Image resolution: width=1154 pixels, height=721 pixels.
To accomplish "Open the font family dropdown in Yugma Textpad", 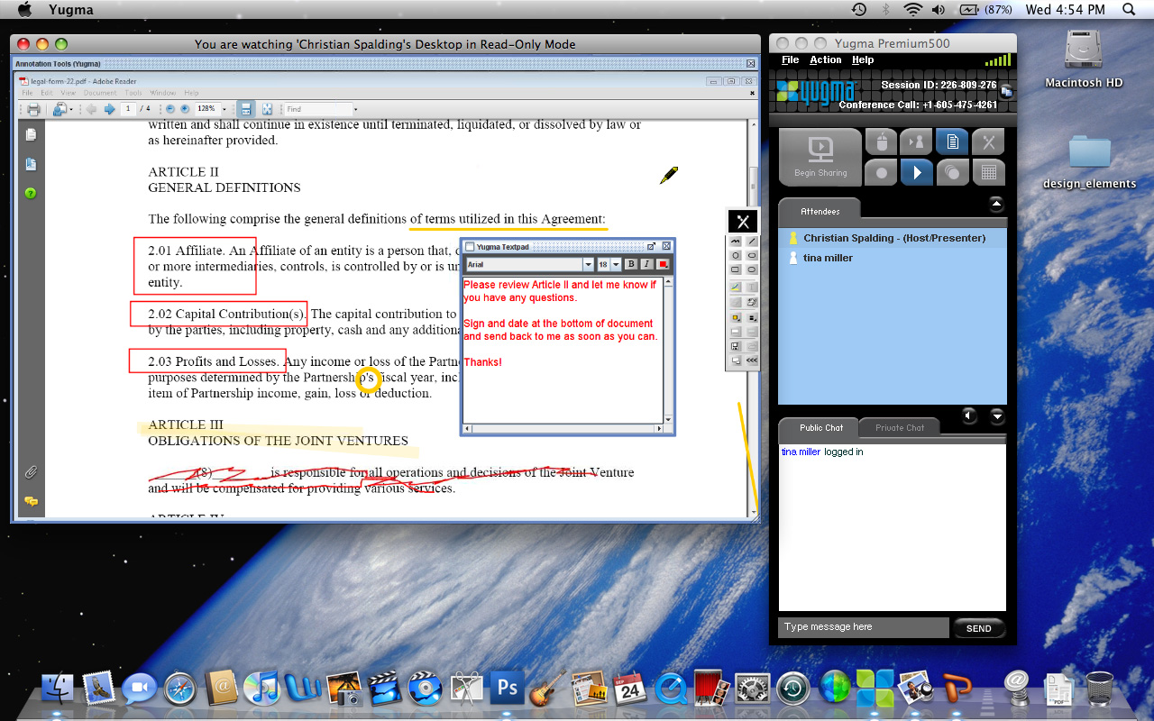I will [588, 264].
